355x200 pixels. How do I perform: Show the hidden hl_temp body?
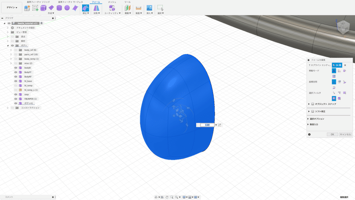[16, 86]
